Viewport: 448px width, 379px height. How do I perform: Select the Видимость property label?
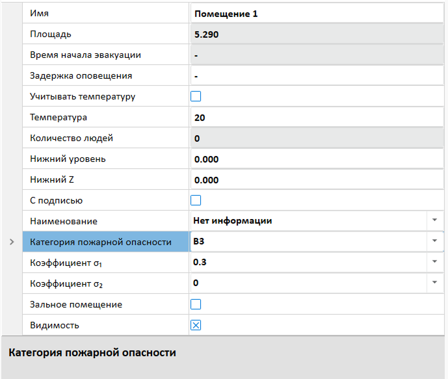(55, 325)
